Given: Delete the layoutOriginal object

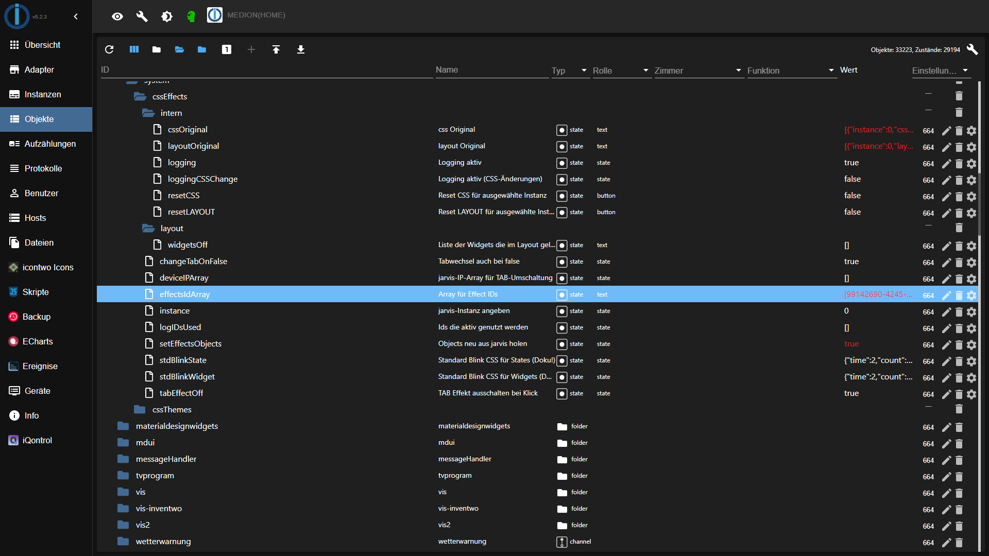Looking at the screenshot, I should point(959,147).
